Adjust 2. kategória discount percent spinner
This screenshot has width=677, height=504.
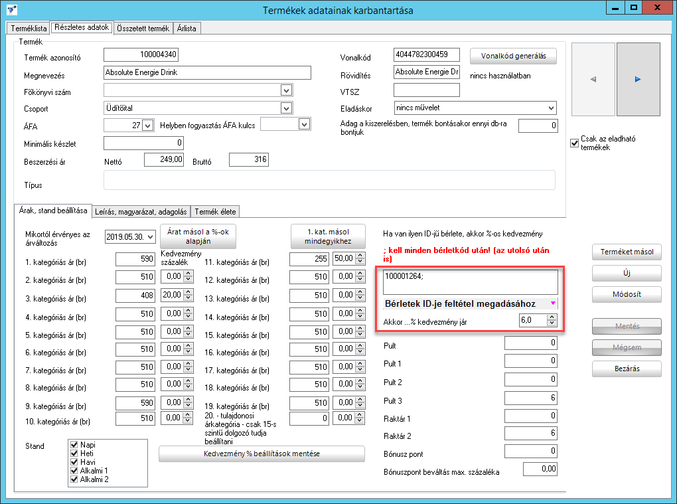188,276
